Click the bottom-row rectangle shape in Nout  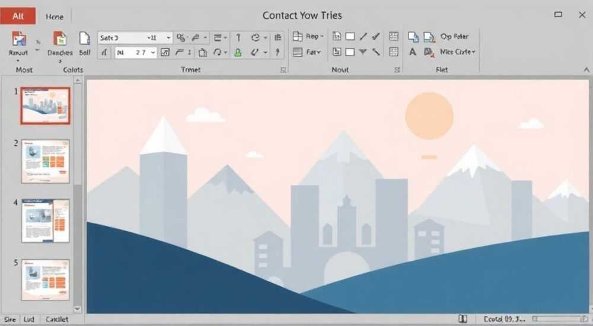coord(350,52)
